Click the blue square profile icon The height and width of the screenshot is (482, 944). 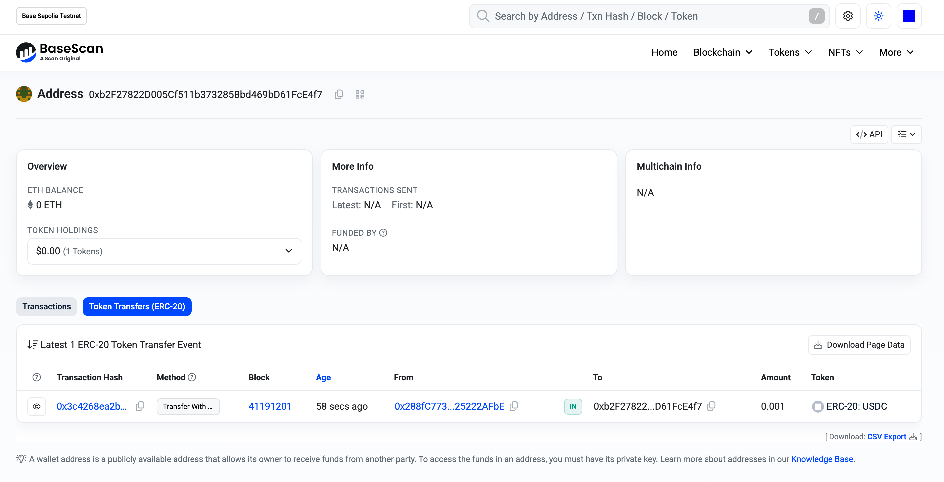coord(909,16)
